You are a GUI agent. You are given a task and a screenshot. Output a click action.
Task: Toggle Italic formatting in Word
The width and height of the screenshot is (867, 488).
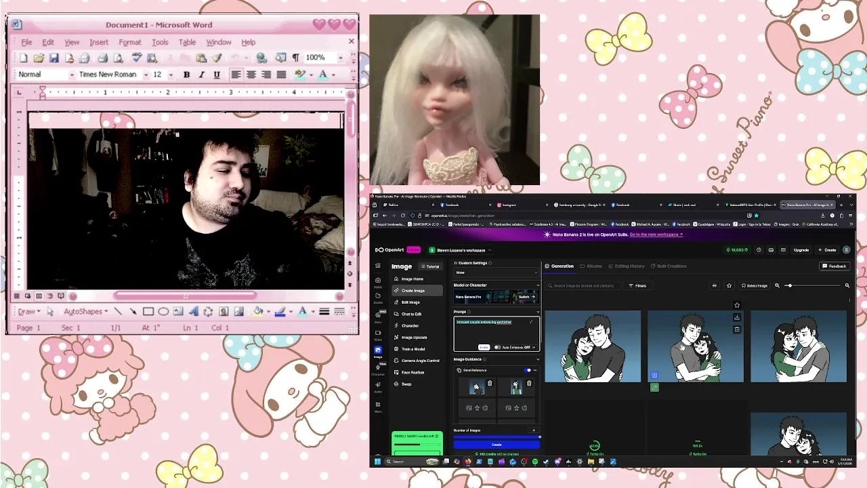click(201, 75)
